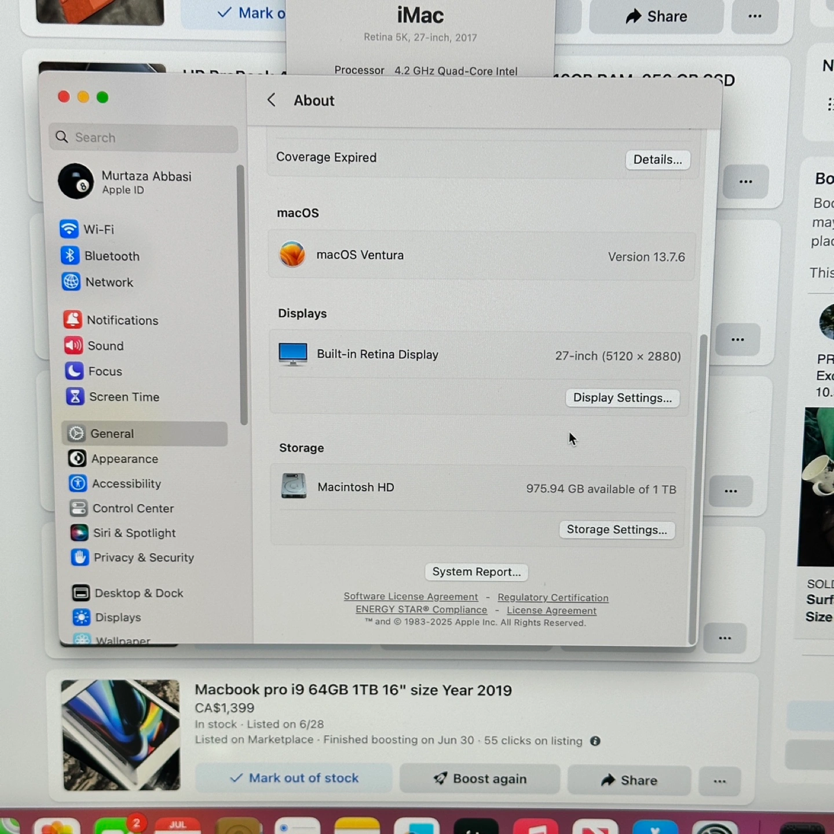The height and width of the screenshot is (834, 834).
Task: Open Regulatory Certification link
Action: point(553,598)
